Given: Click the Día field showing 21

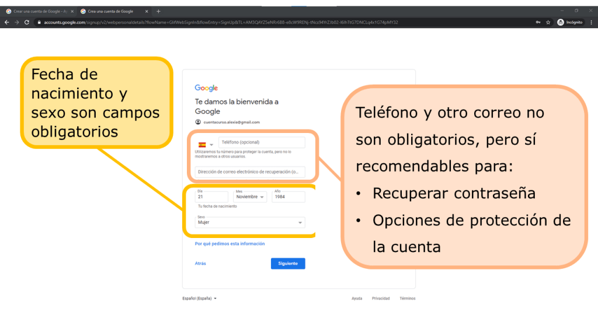Looking at the screenshot, I should [x=211, y=197].
